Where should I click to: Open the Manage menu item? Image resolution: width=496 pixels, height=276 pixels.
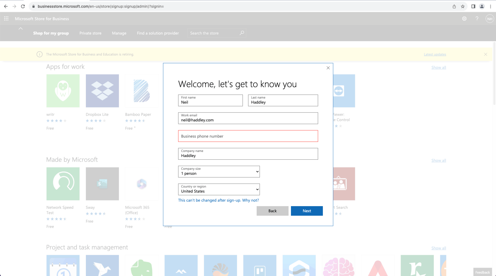click(x=119, y=33)
